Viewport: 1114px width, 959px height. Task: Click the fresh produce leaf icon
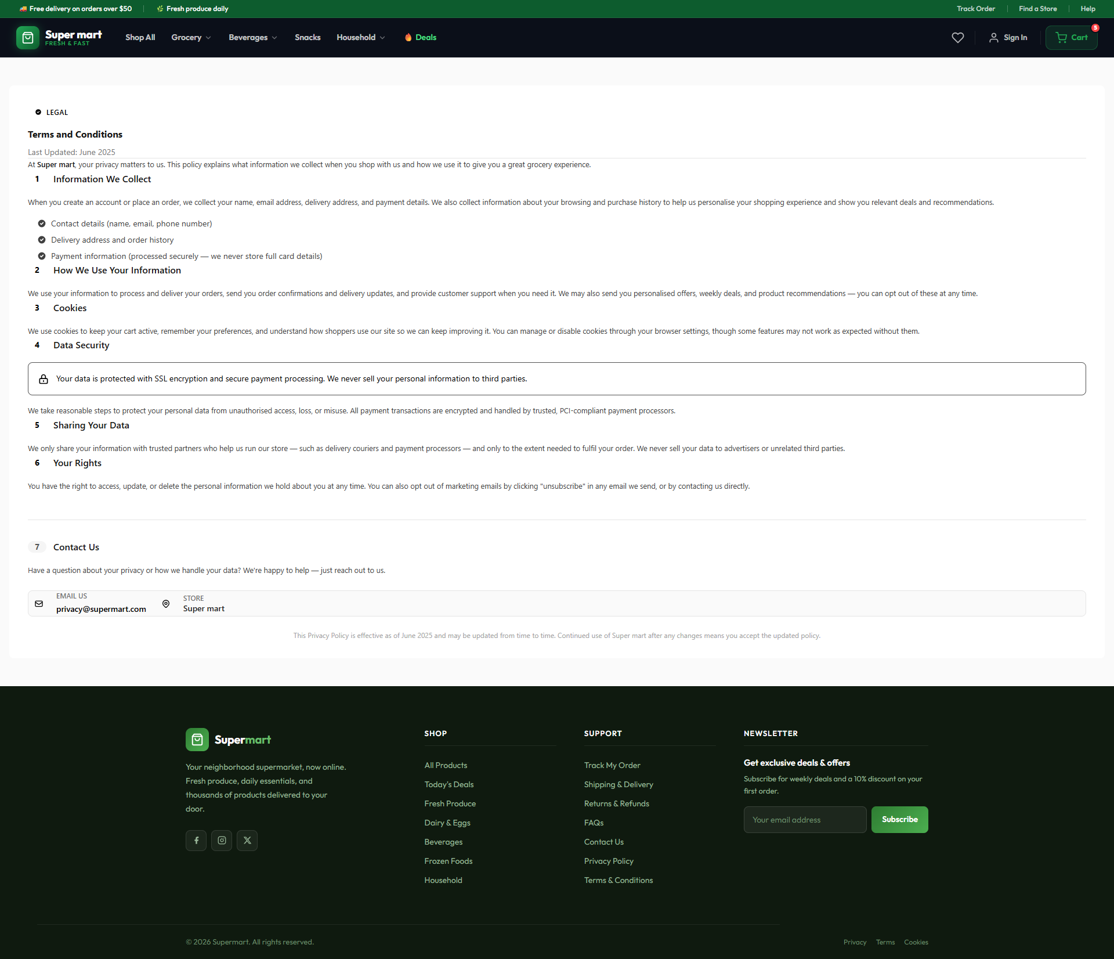point(160,9)
